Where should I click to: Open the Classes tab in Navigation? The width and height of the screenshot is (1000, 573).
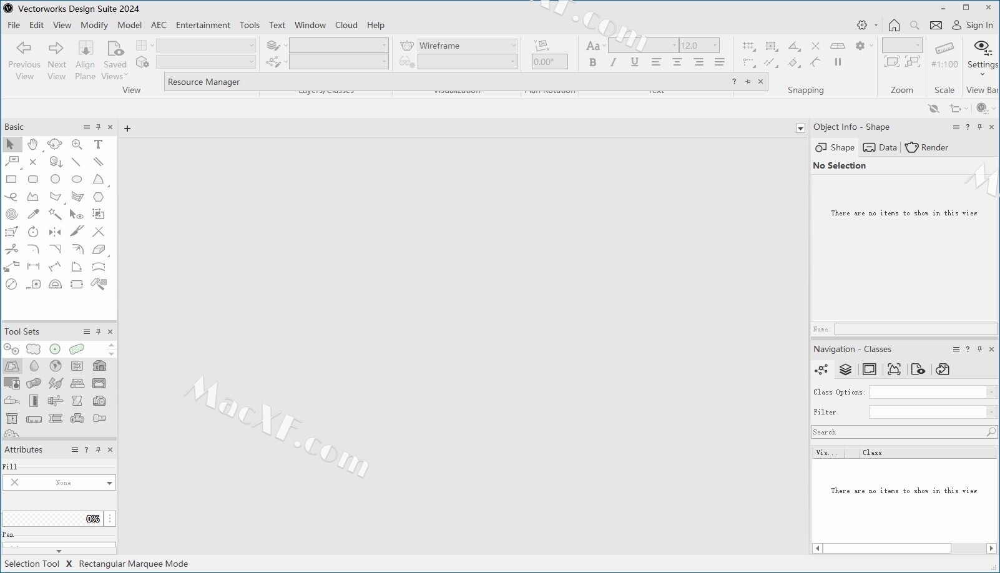(x=821, y=370)
